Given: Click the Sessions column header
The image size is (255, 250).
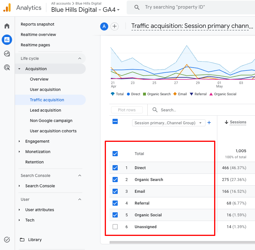Looking at the screenshot, I should coord(238,122).
